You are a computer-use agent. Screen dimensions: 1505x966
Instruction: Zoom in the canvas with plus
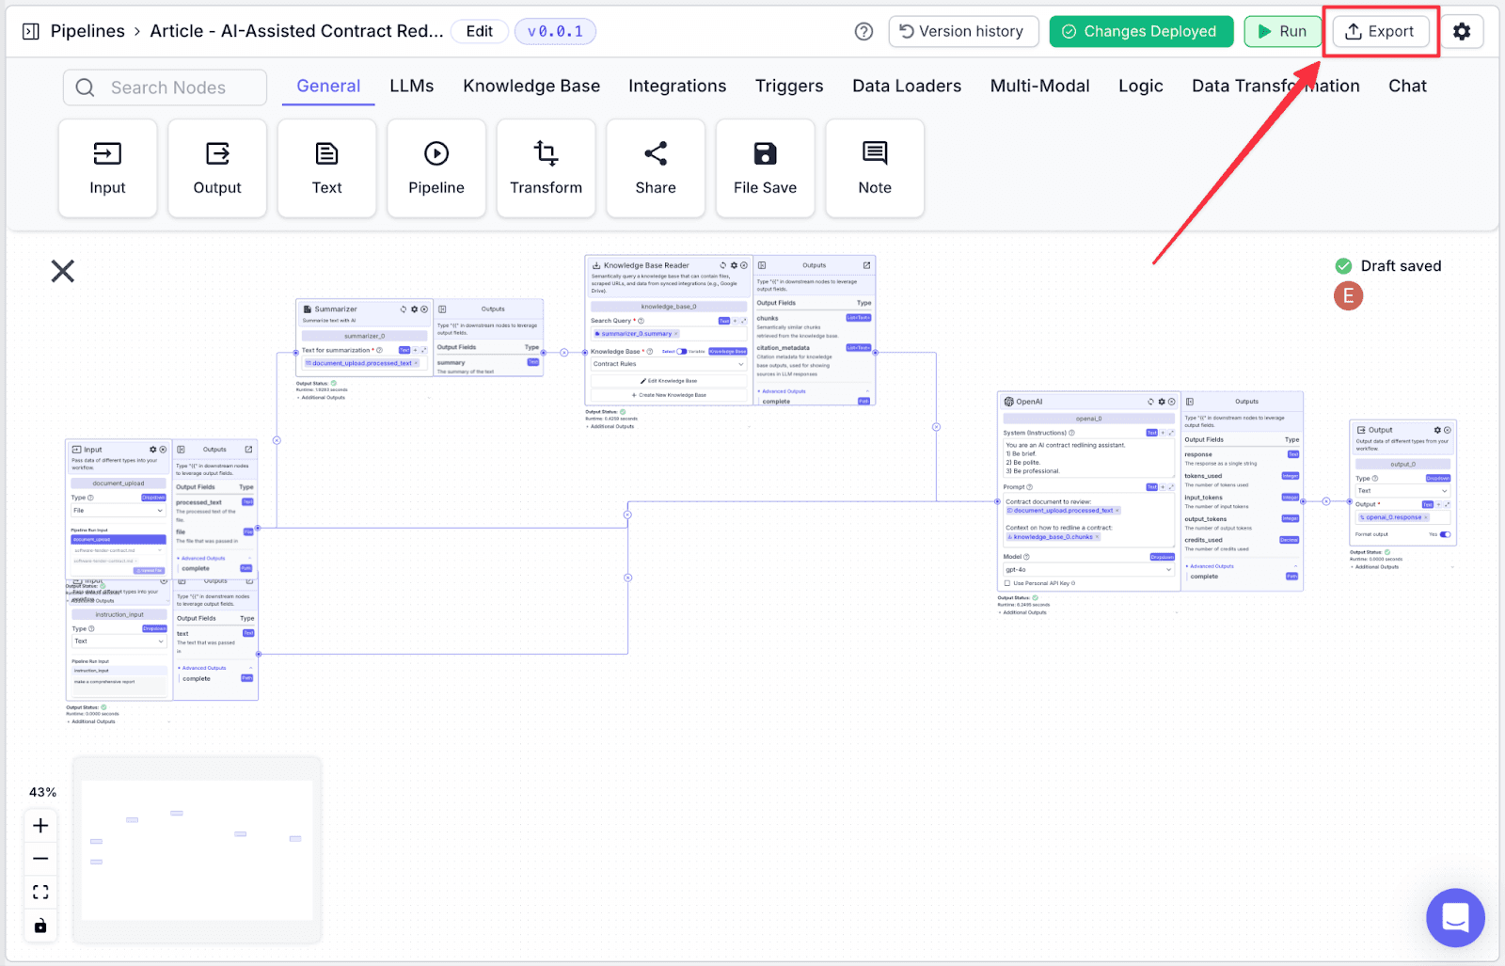pyautogui.click(x=40, y=826)
